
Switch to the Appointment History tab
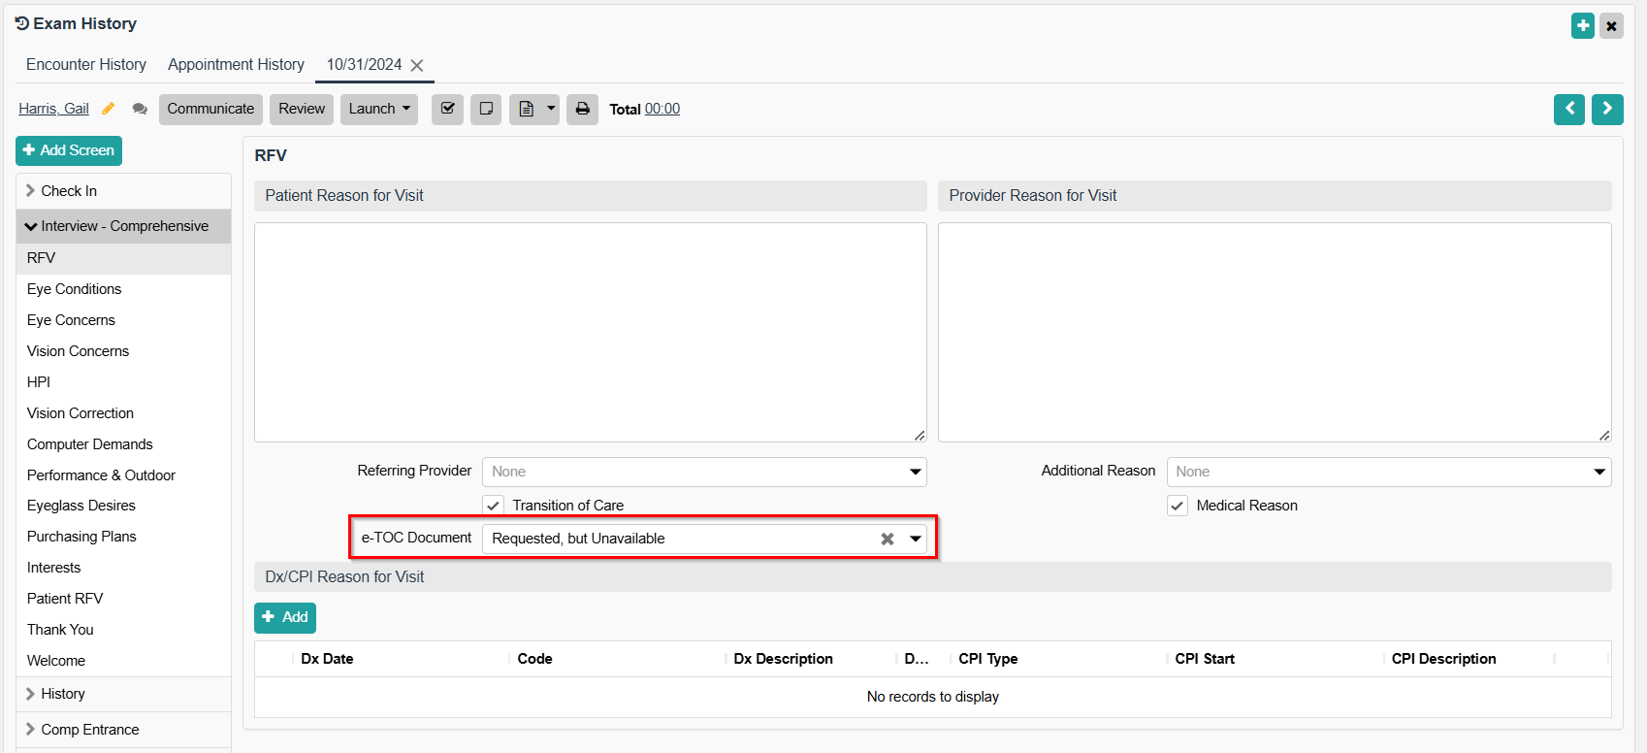236,64
